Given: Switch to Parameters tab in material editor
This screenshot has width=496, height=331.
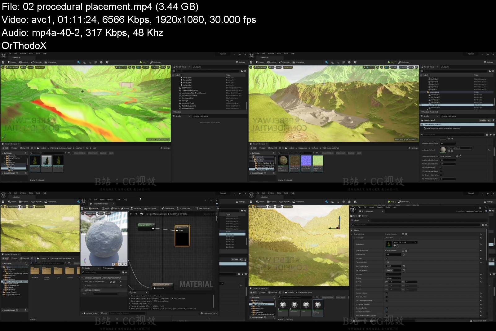Looking at the screenshot, I should coord(108,268).
